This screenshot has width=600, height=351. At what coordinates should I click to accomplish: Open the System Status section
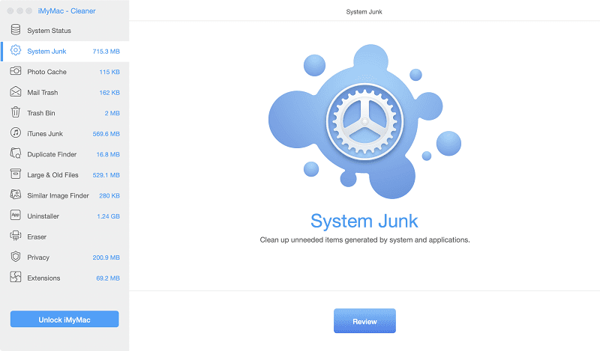[64, 31]
